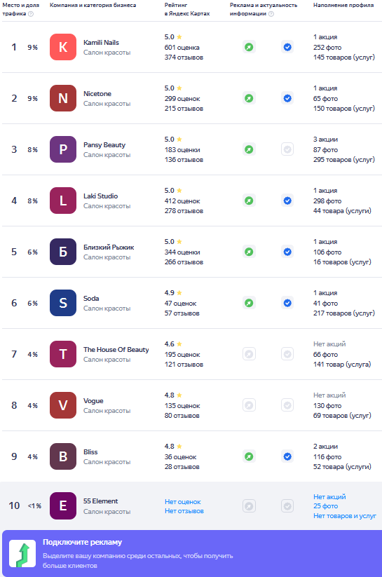This screenshot has width=382, height=577.
Task: Click the grey ad icon for 55 Element
Action: (249, 506)
